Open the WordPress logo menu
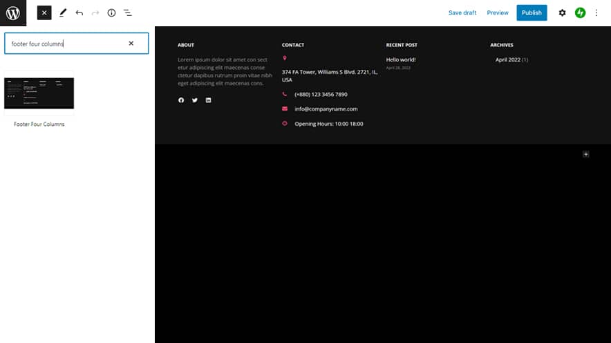The image size is (611, 343). pyautogui.click(x=13, y=13)
